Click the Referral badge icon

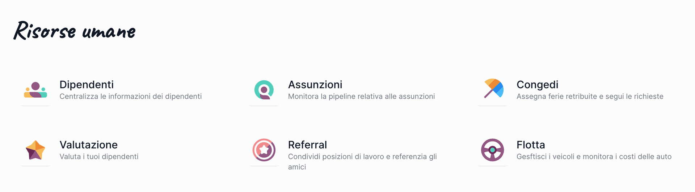tap(264, 150)
